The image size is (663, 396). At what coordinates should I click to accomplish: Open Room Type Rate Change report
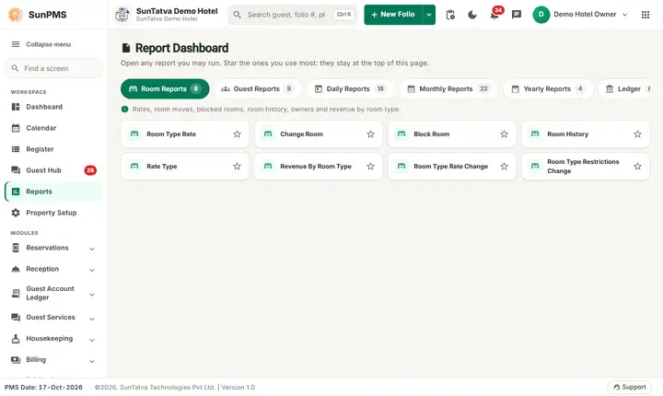(x=450, y=167)
